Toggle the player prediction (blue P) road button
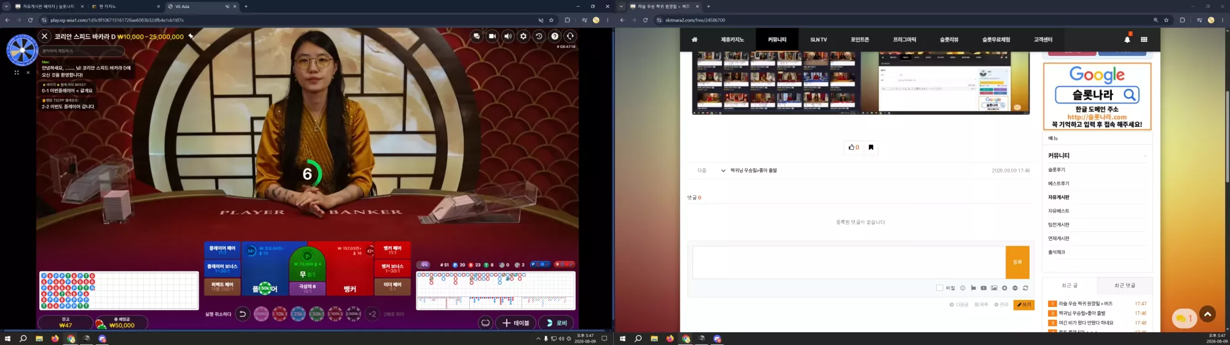 540,265
